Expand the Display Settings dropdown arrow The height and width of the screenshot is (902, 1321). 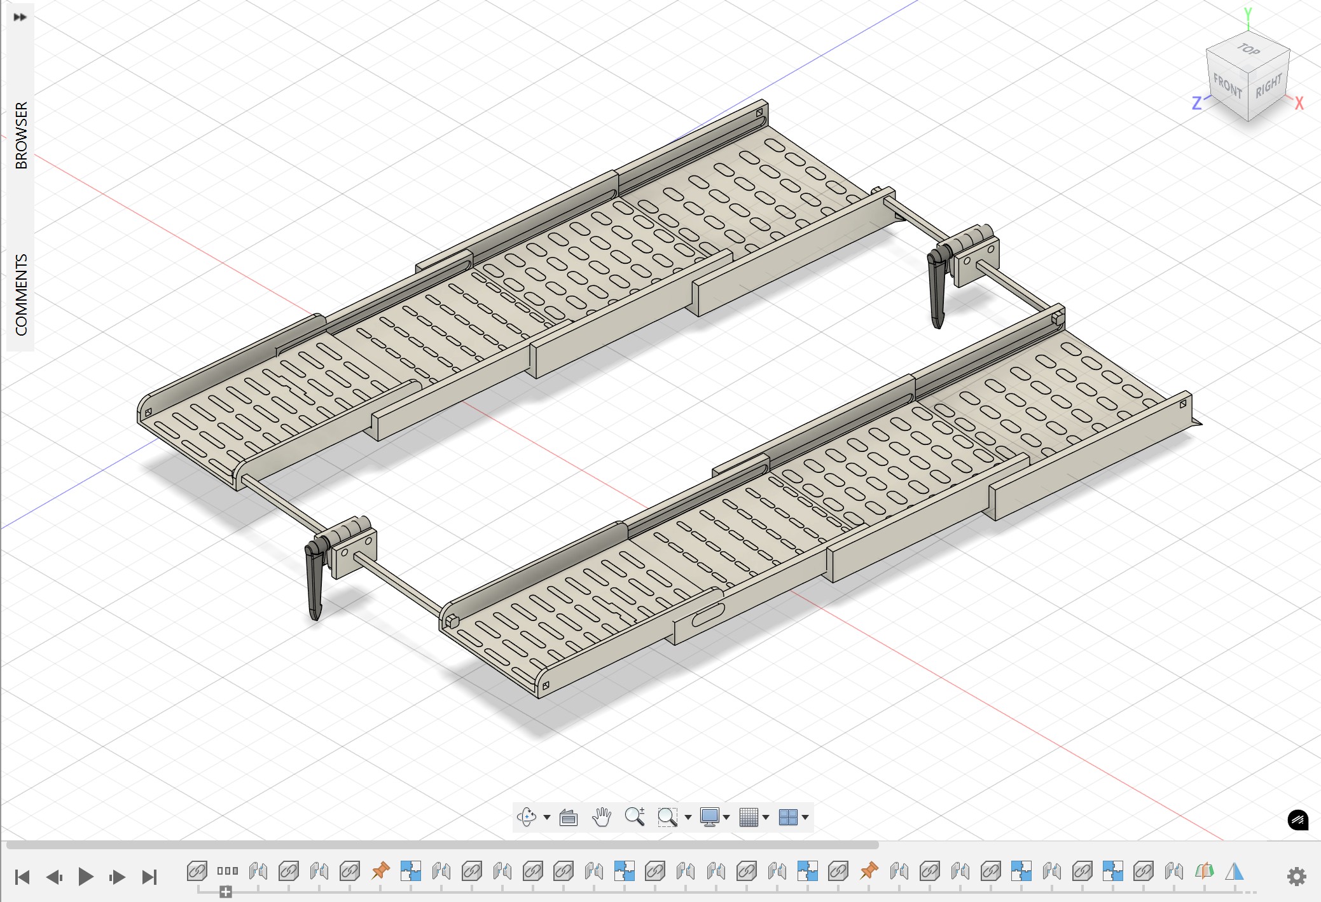click(726, 817)
